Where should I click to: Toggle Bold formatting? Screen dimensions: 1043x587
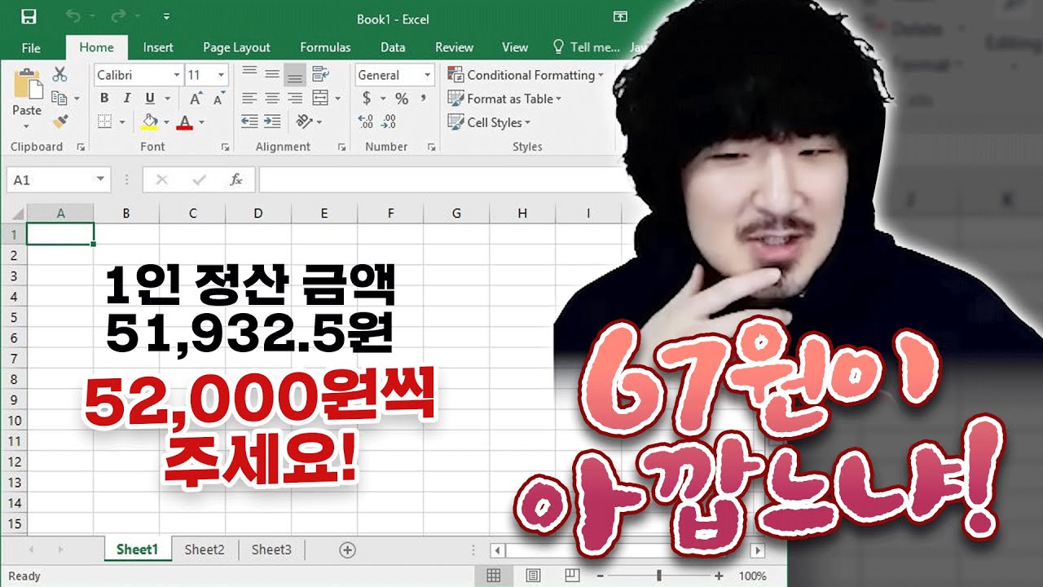point(104,99)
